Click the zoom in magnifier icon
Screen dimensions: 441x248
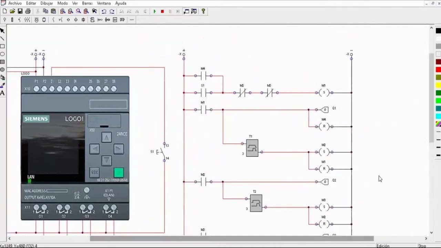[x=63, y=11]
